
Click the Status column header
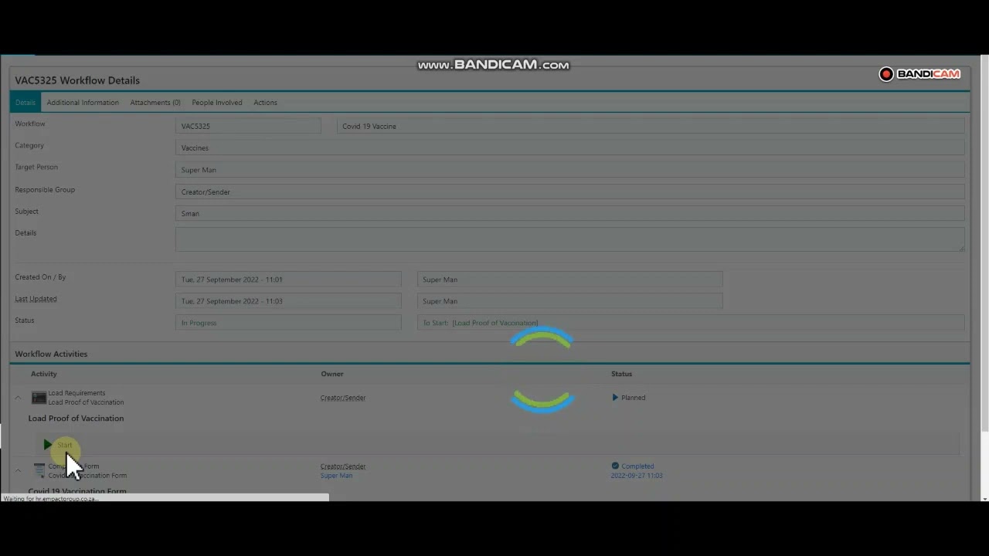pos(622,374)
